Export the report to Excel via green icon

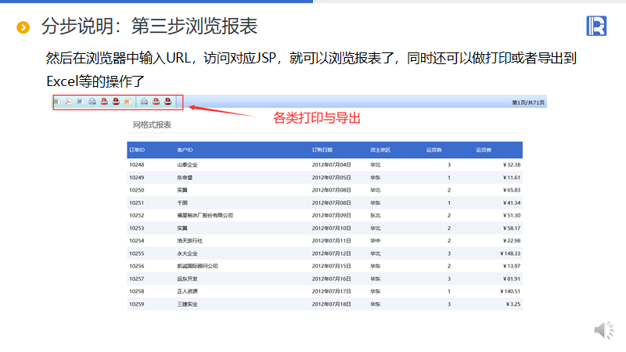click(x=57, y=102)
